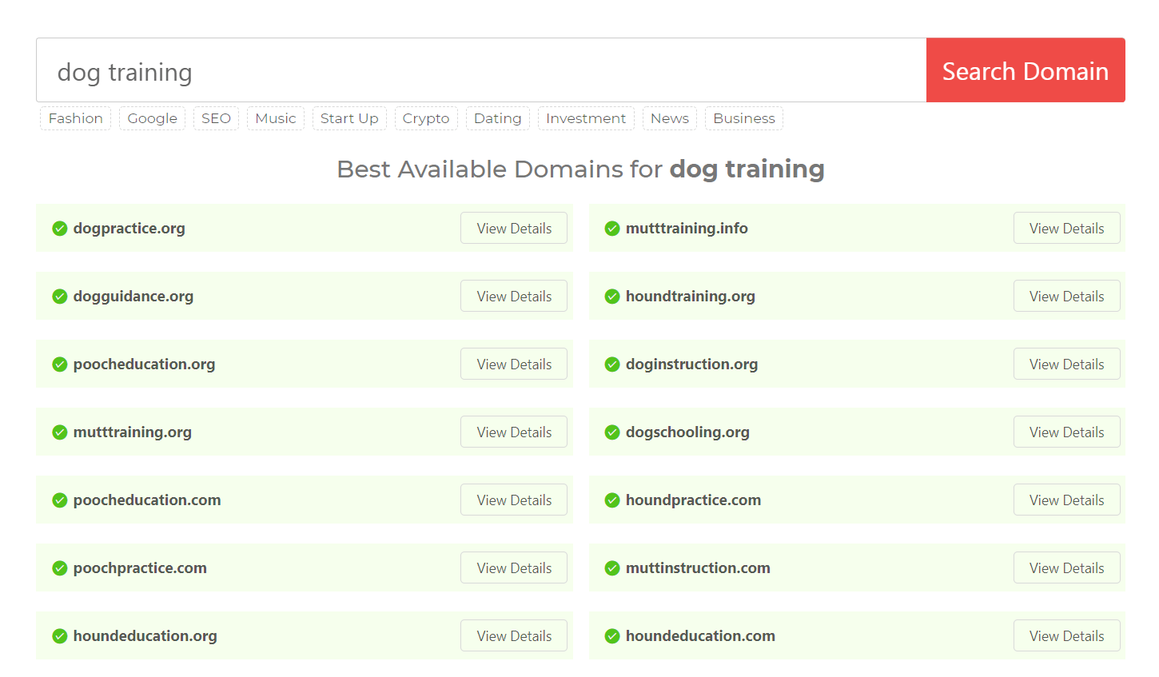Click into the dog training search field
This screenshot has height=677, width=1159.
click(x=480, y=70)
